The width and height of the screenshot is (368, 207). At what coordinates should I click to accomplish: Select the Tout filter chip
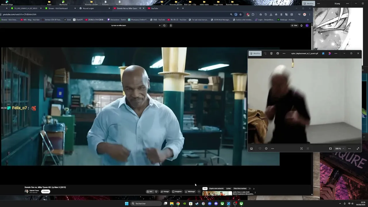tap(205, 189)
